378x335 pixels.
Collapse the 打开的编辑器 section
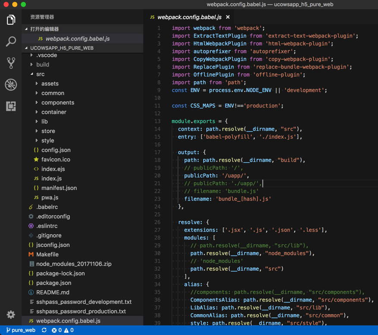point(44,29)
